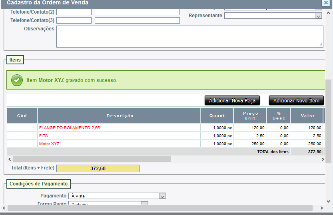
Task: Expand the Pagamento dropdown showing À Vista
Action: 162,196
